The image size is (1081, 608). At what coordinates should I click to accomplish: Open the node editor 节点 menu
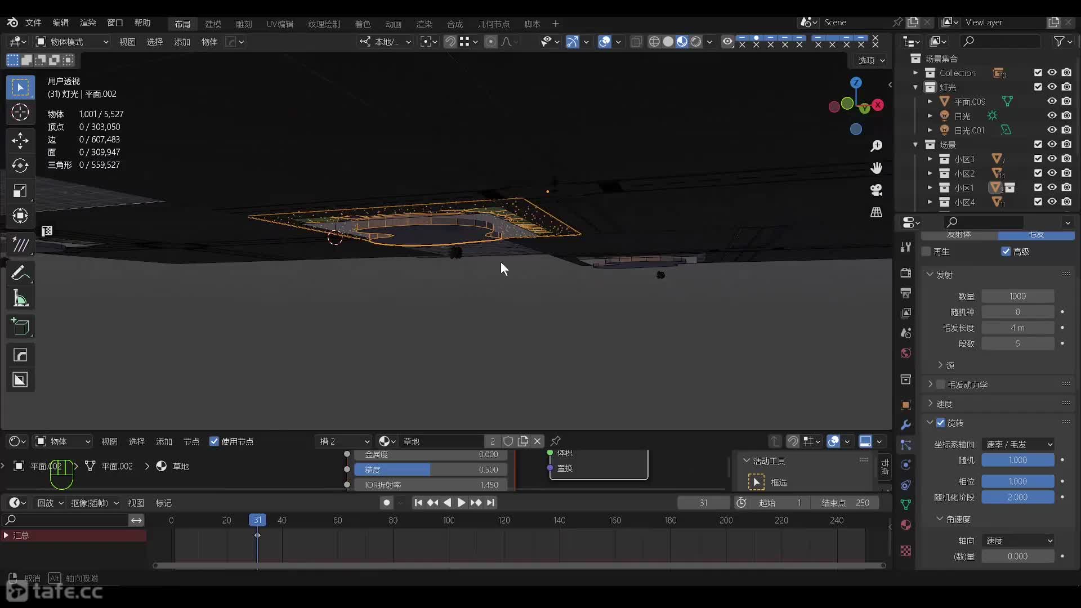click(x=191, y=441)
